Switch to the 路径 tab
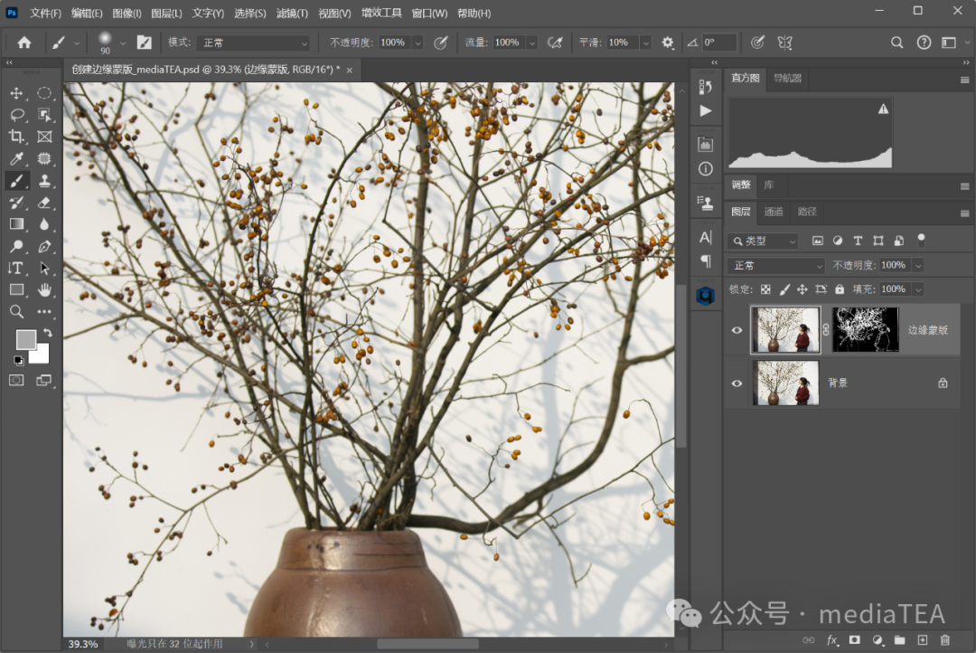 (x=807, y=212)
